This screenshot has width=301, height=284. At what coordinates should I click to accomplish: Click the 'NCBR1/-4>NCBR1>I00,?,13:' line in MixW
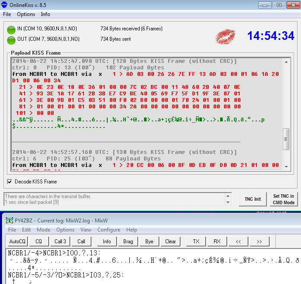tap(54, 253)
